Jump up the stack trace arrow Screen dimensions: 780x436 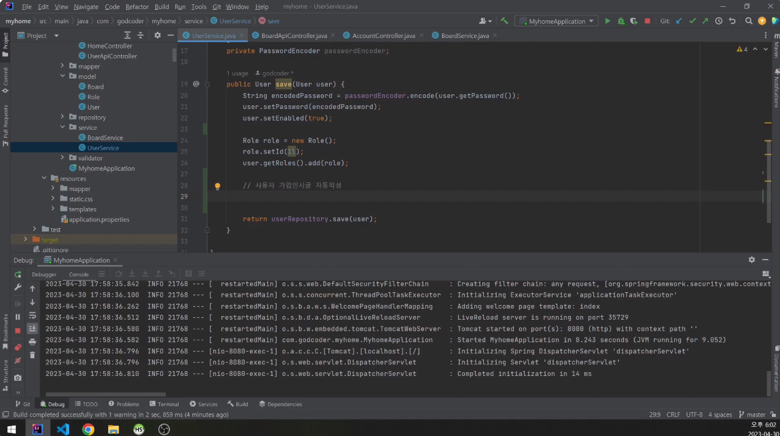pos(32,288)
